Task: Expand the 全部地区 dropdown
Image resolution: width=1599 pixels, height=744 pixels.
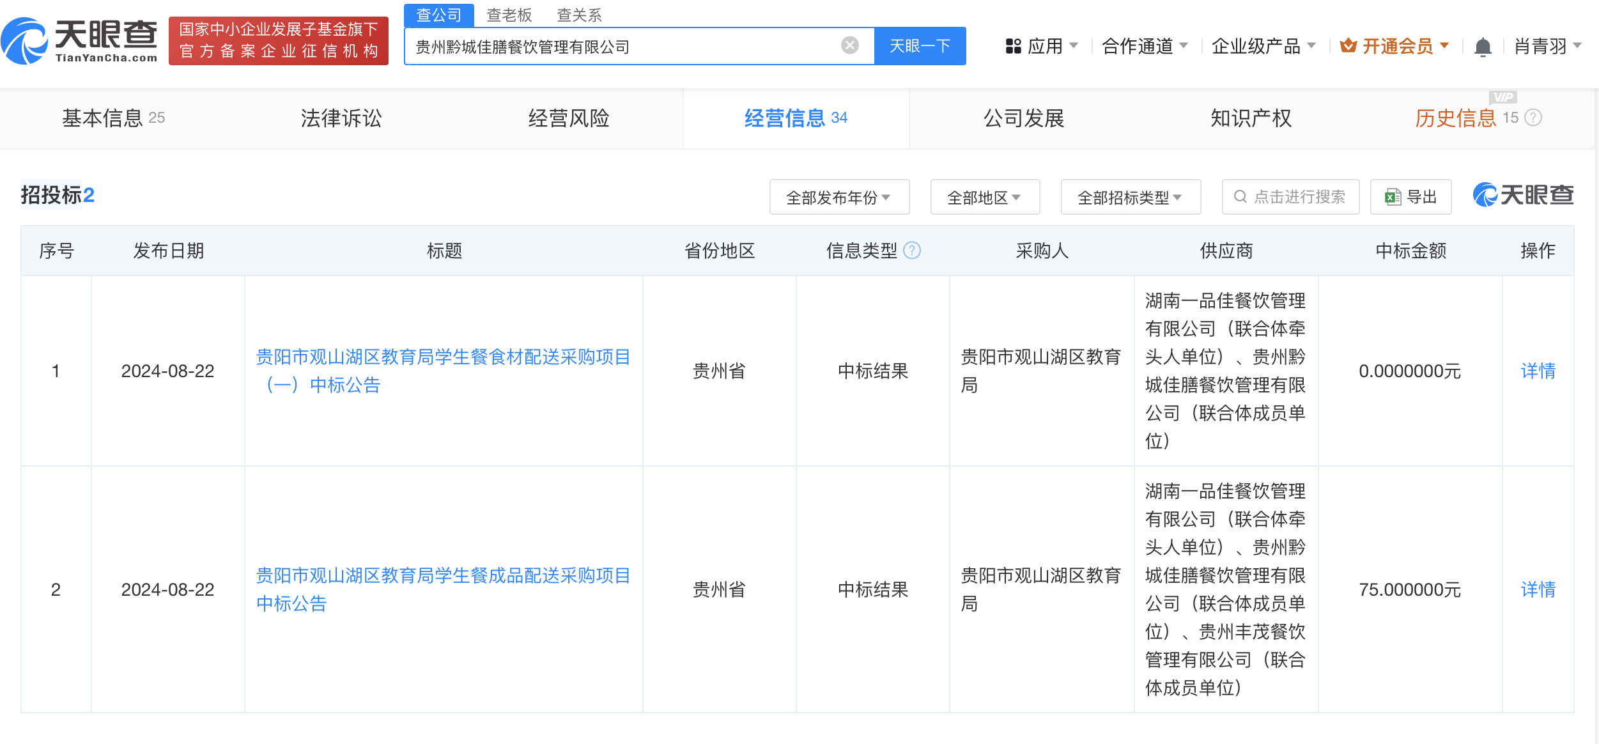Action: (985, 197)
